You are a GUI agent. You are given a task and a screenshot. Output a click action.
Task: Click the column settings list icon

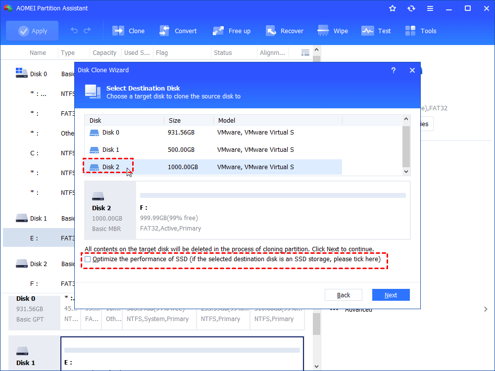tap(305, 53)
